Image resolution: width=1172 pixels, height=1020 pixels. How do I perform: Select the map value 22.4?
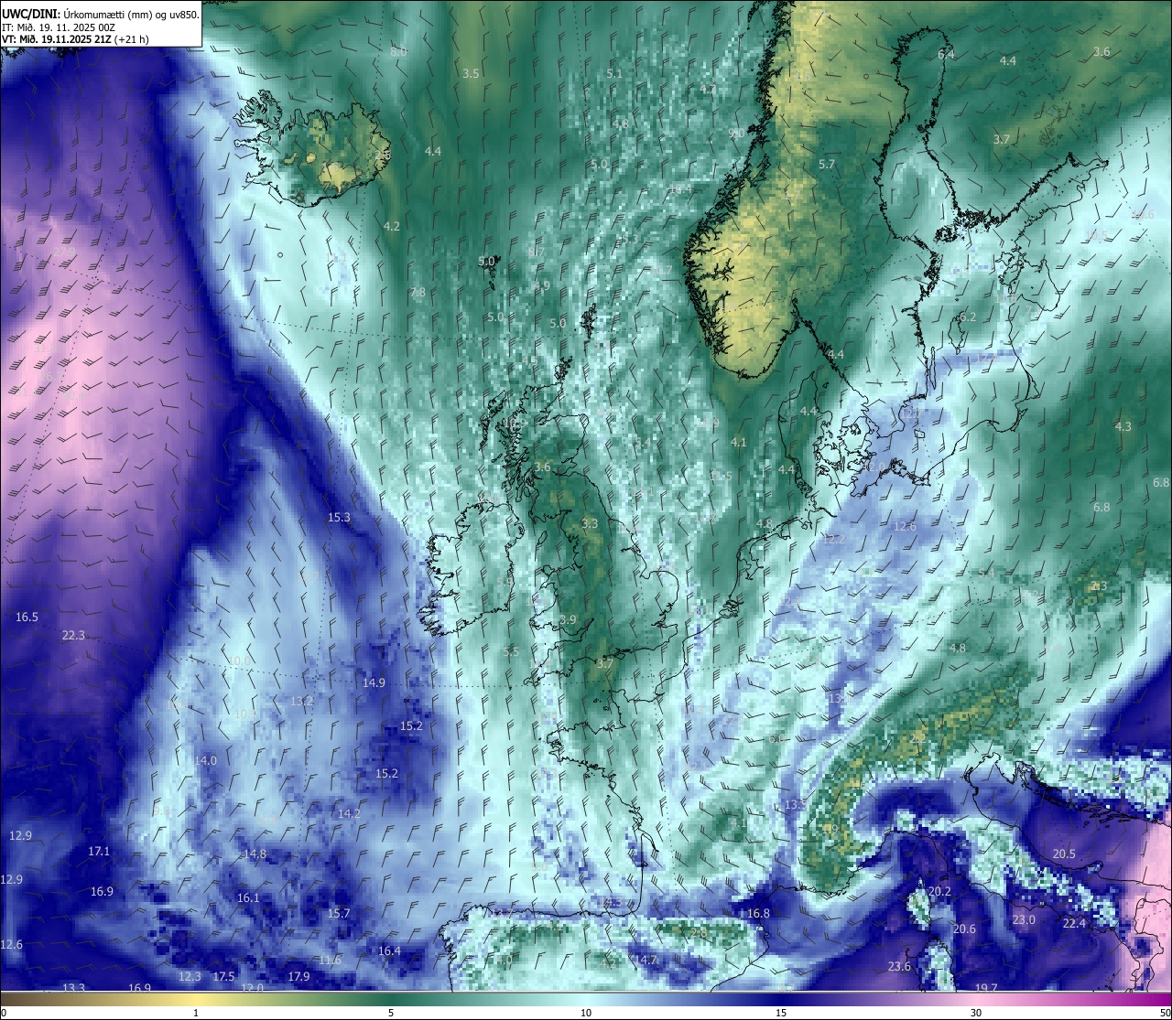[x=1074, y=923]
